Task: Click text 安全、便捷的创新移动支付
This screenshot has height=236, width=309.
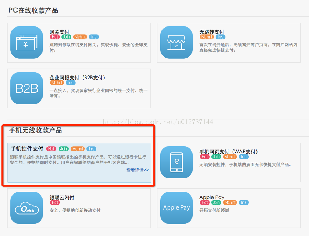Action: (75, 210)
